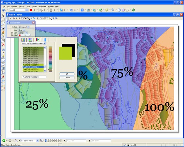Viewport: 184px width, 147px height.
Task: Select the Place Text A tool
Action: (x=3, y=77)
